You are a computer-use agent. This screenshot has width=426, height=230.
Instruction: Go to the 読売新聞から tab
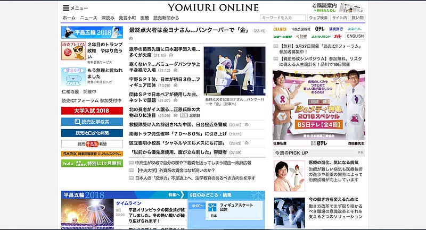click(166, 18)
